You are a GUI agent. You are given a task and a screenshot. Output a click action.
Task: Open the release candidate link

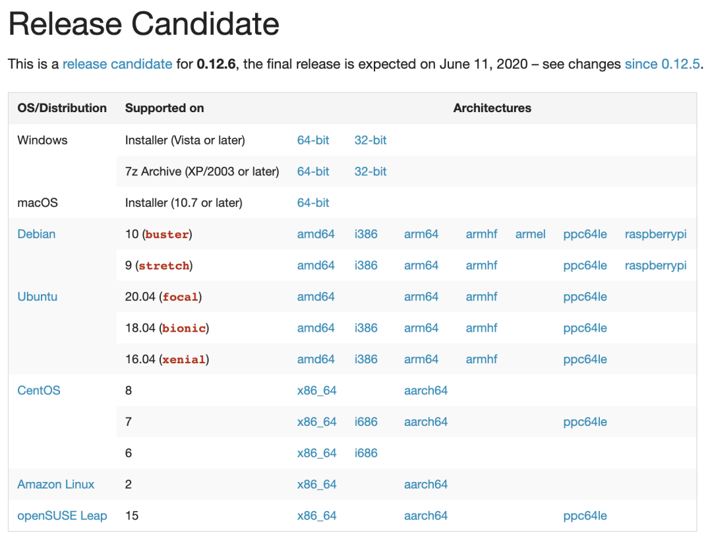117,64
